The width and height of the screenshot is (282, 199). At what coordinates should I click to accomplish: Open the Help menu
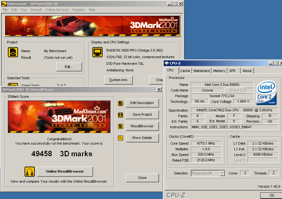92,10
